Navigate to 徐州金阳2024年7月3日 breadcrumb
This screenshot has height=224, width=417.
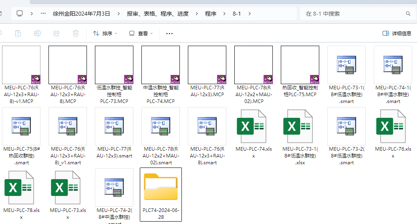(81, 14)
